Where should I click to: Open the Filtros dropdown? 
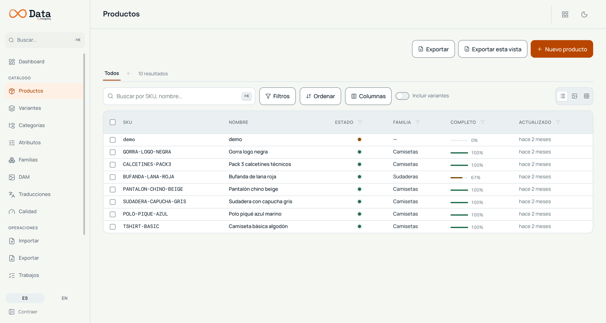[277, 96]
